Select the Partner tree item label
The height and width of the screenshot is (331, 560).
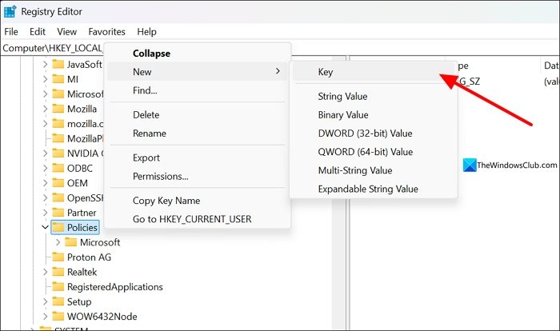(x=82, y=213)
